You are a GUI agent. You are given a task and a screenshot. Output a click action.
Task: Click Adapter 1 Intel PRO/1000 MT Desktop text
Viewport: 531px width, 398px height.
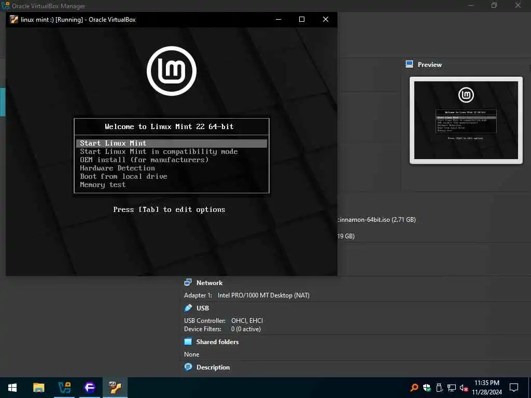(x=246, y=295)
